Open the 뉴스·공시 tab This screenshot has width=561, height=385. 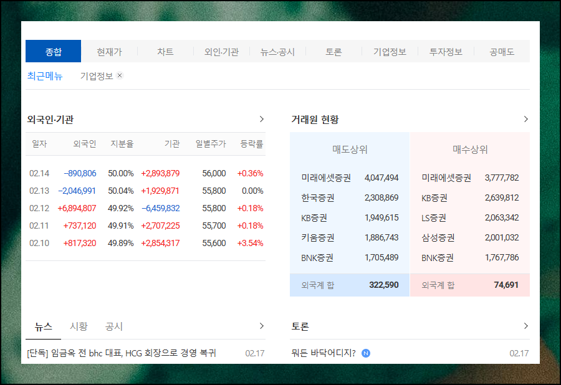[x=277, y=52]
